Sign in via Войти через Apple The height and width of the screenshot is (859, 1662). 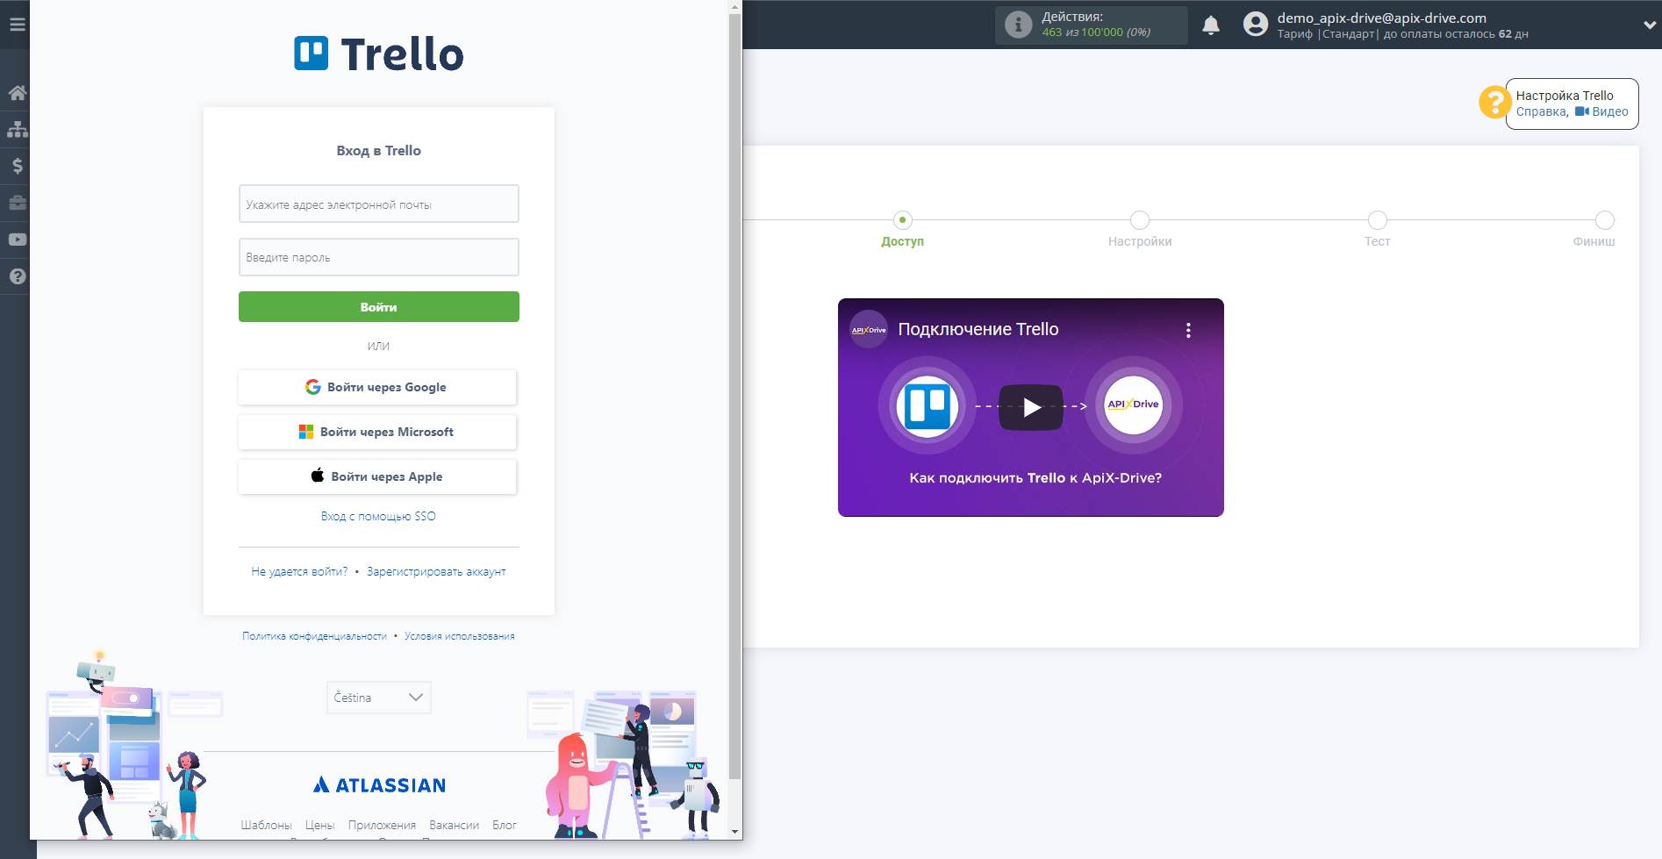[x=377, y=476]
